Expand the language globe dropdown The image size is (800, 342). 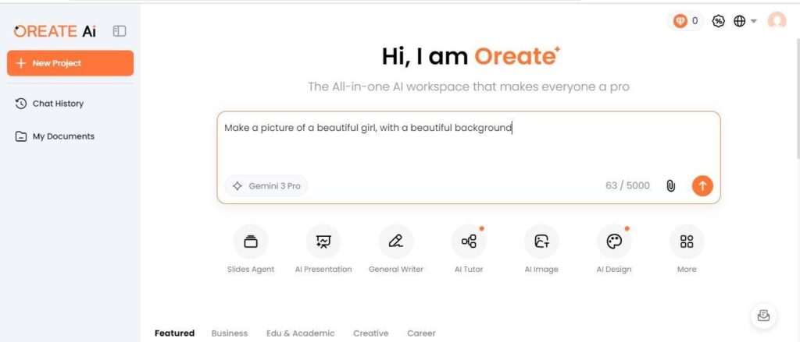coord(745,21)
